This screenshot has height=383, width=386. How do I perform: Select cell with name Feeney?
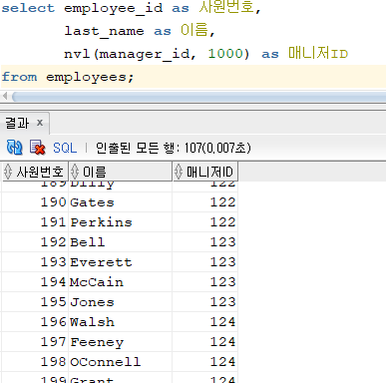(x=121, y=342)
